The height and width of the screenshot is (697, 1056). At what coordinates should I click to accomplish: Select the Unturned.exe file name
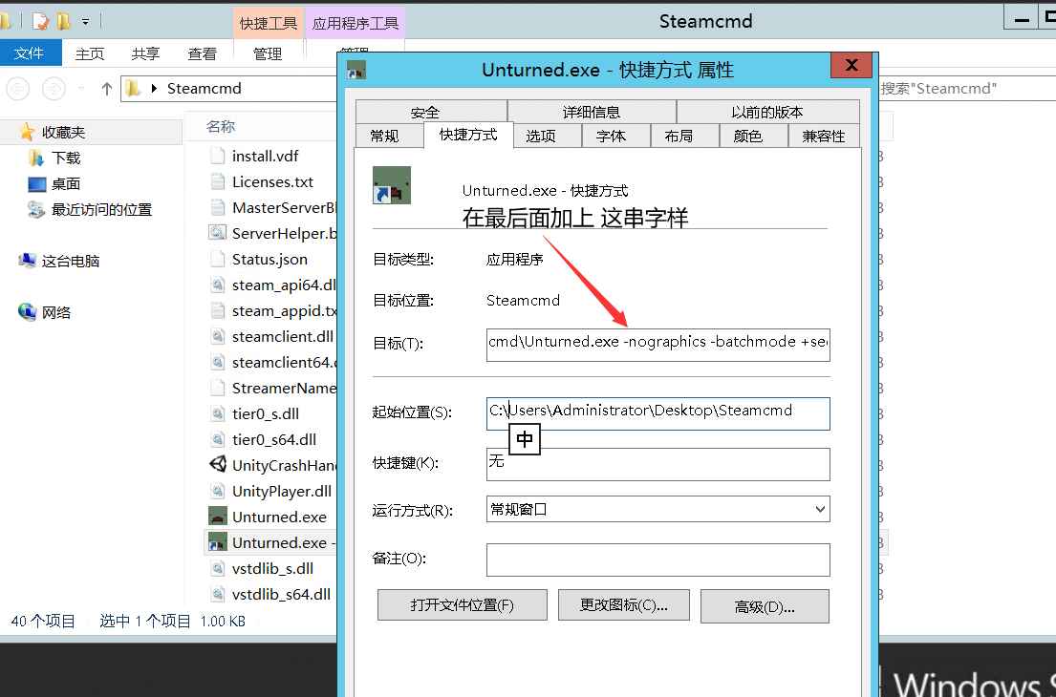coord(279,517)
